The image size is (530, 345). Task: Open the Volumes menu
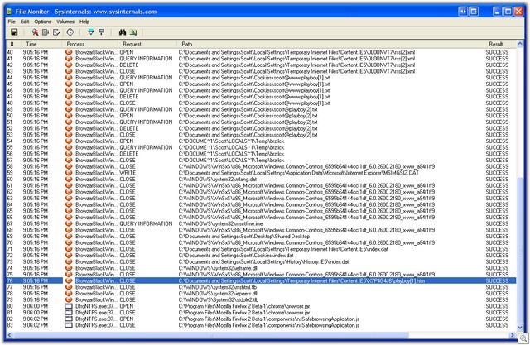pos(65,22)
